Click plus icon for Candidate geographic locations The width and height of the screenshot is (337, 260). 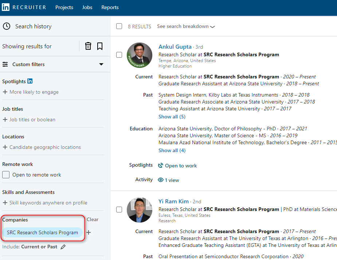(5, 147)
